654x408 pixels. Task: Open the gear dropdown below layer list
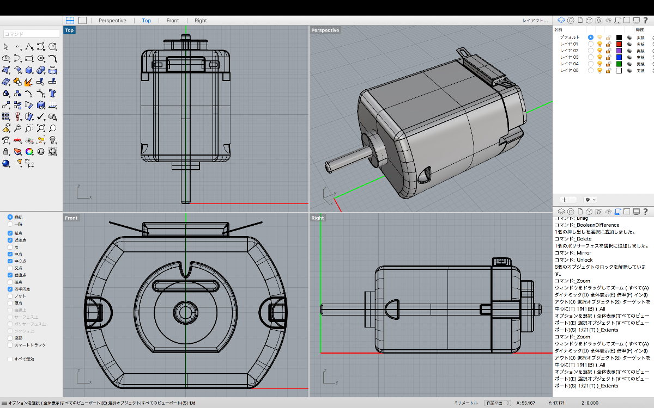click(590, 200)
